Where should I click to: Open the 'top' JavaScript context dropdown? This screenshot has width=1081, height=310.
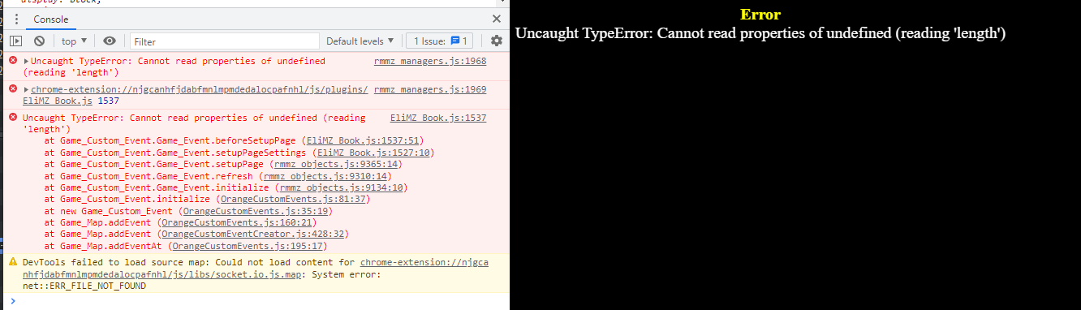74,41
